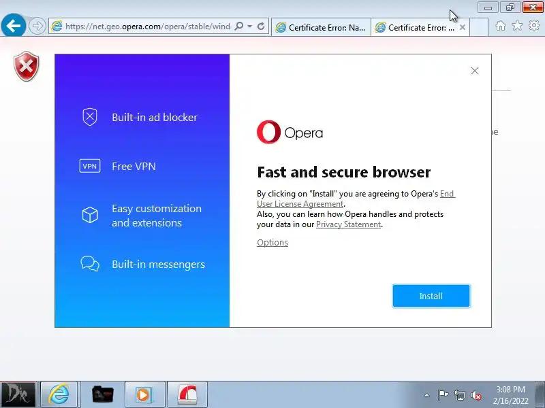
Task: Open a new tab in Internet Explorer
Action: click(x=479, y=27)
